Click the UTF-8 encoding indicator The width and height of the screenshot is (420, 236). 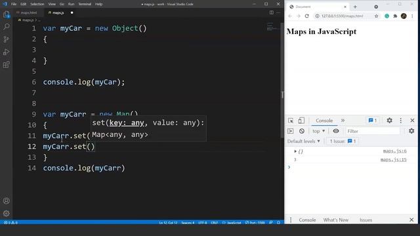pyautogui.click(x=203, y=223)
